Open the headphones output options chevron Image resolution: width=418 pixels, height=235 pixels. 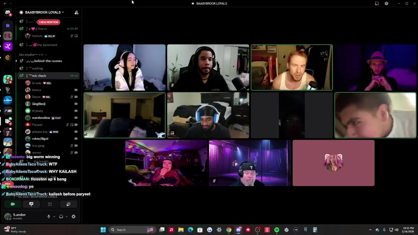pos(67,216)
